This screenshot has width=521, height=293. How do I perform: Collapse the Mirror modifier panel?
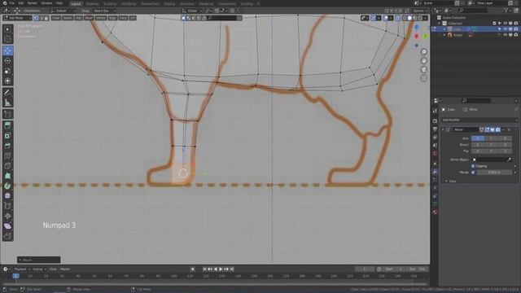[x=443, y=129]
